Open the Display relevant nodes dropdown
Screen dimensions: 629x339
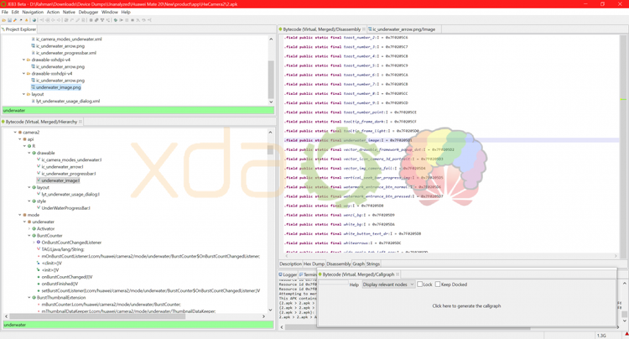point(388,284)
